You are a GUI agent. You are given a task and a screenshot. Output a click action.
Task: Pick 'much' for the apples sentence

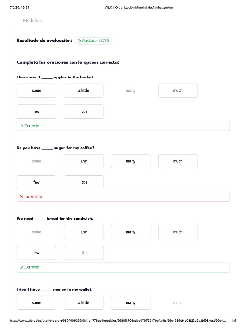pyautogui.click(x=178, y=91)
